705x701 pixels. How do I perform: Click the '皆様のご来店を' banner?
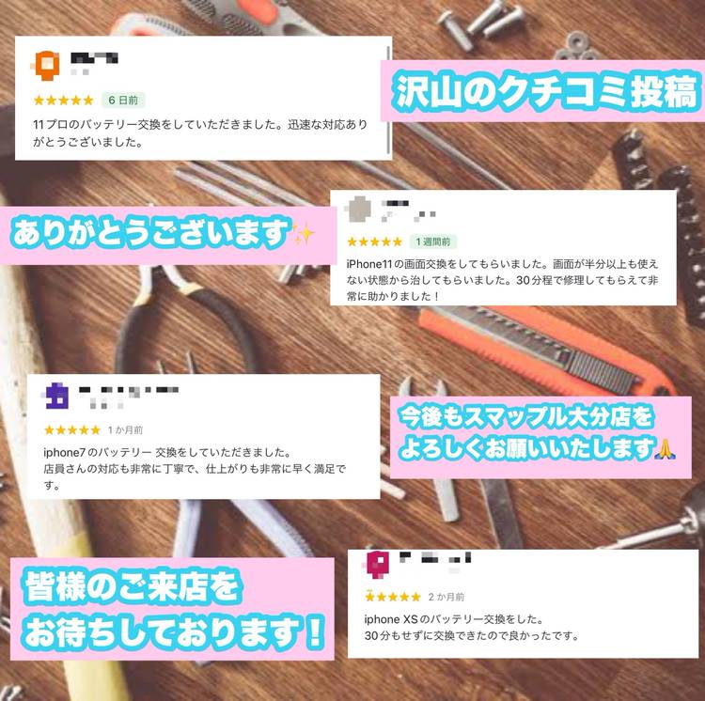tap(133, 586)
